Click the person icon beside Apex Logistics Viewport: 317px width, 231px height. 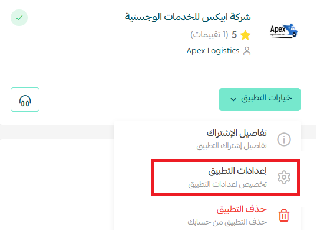247,51
